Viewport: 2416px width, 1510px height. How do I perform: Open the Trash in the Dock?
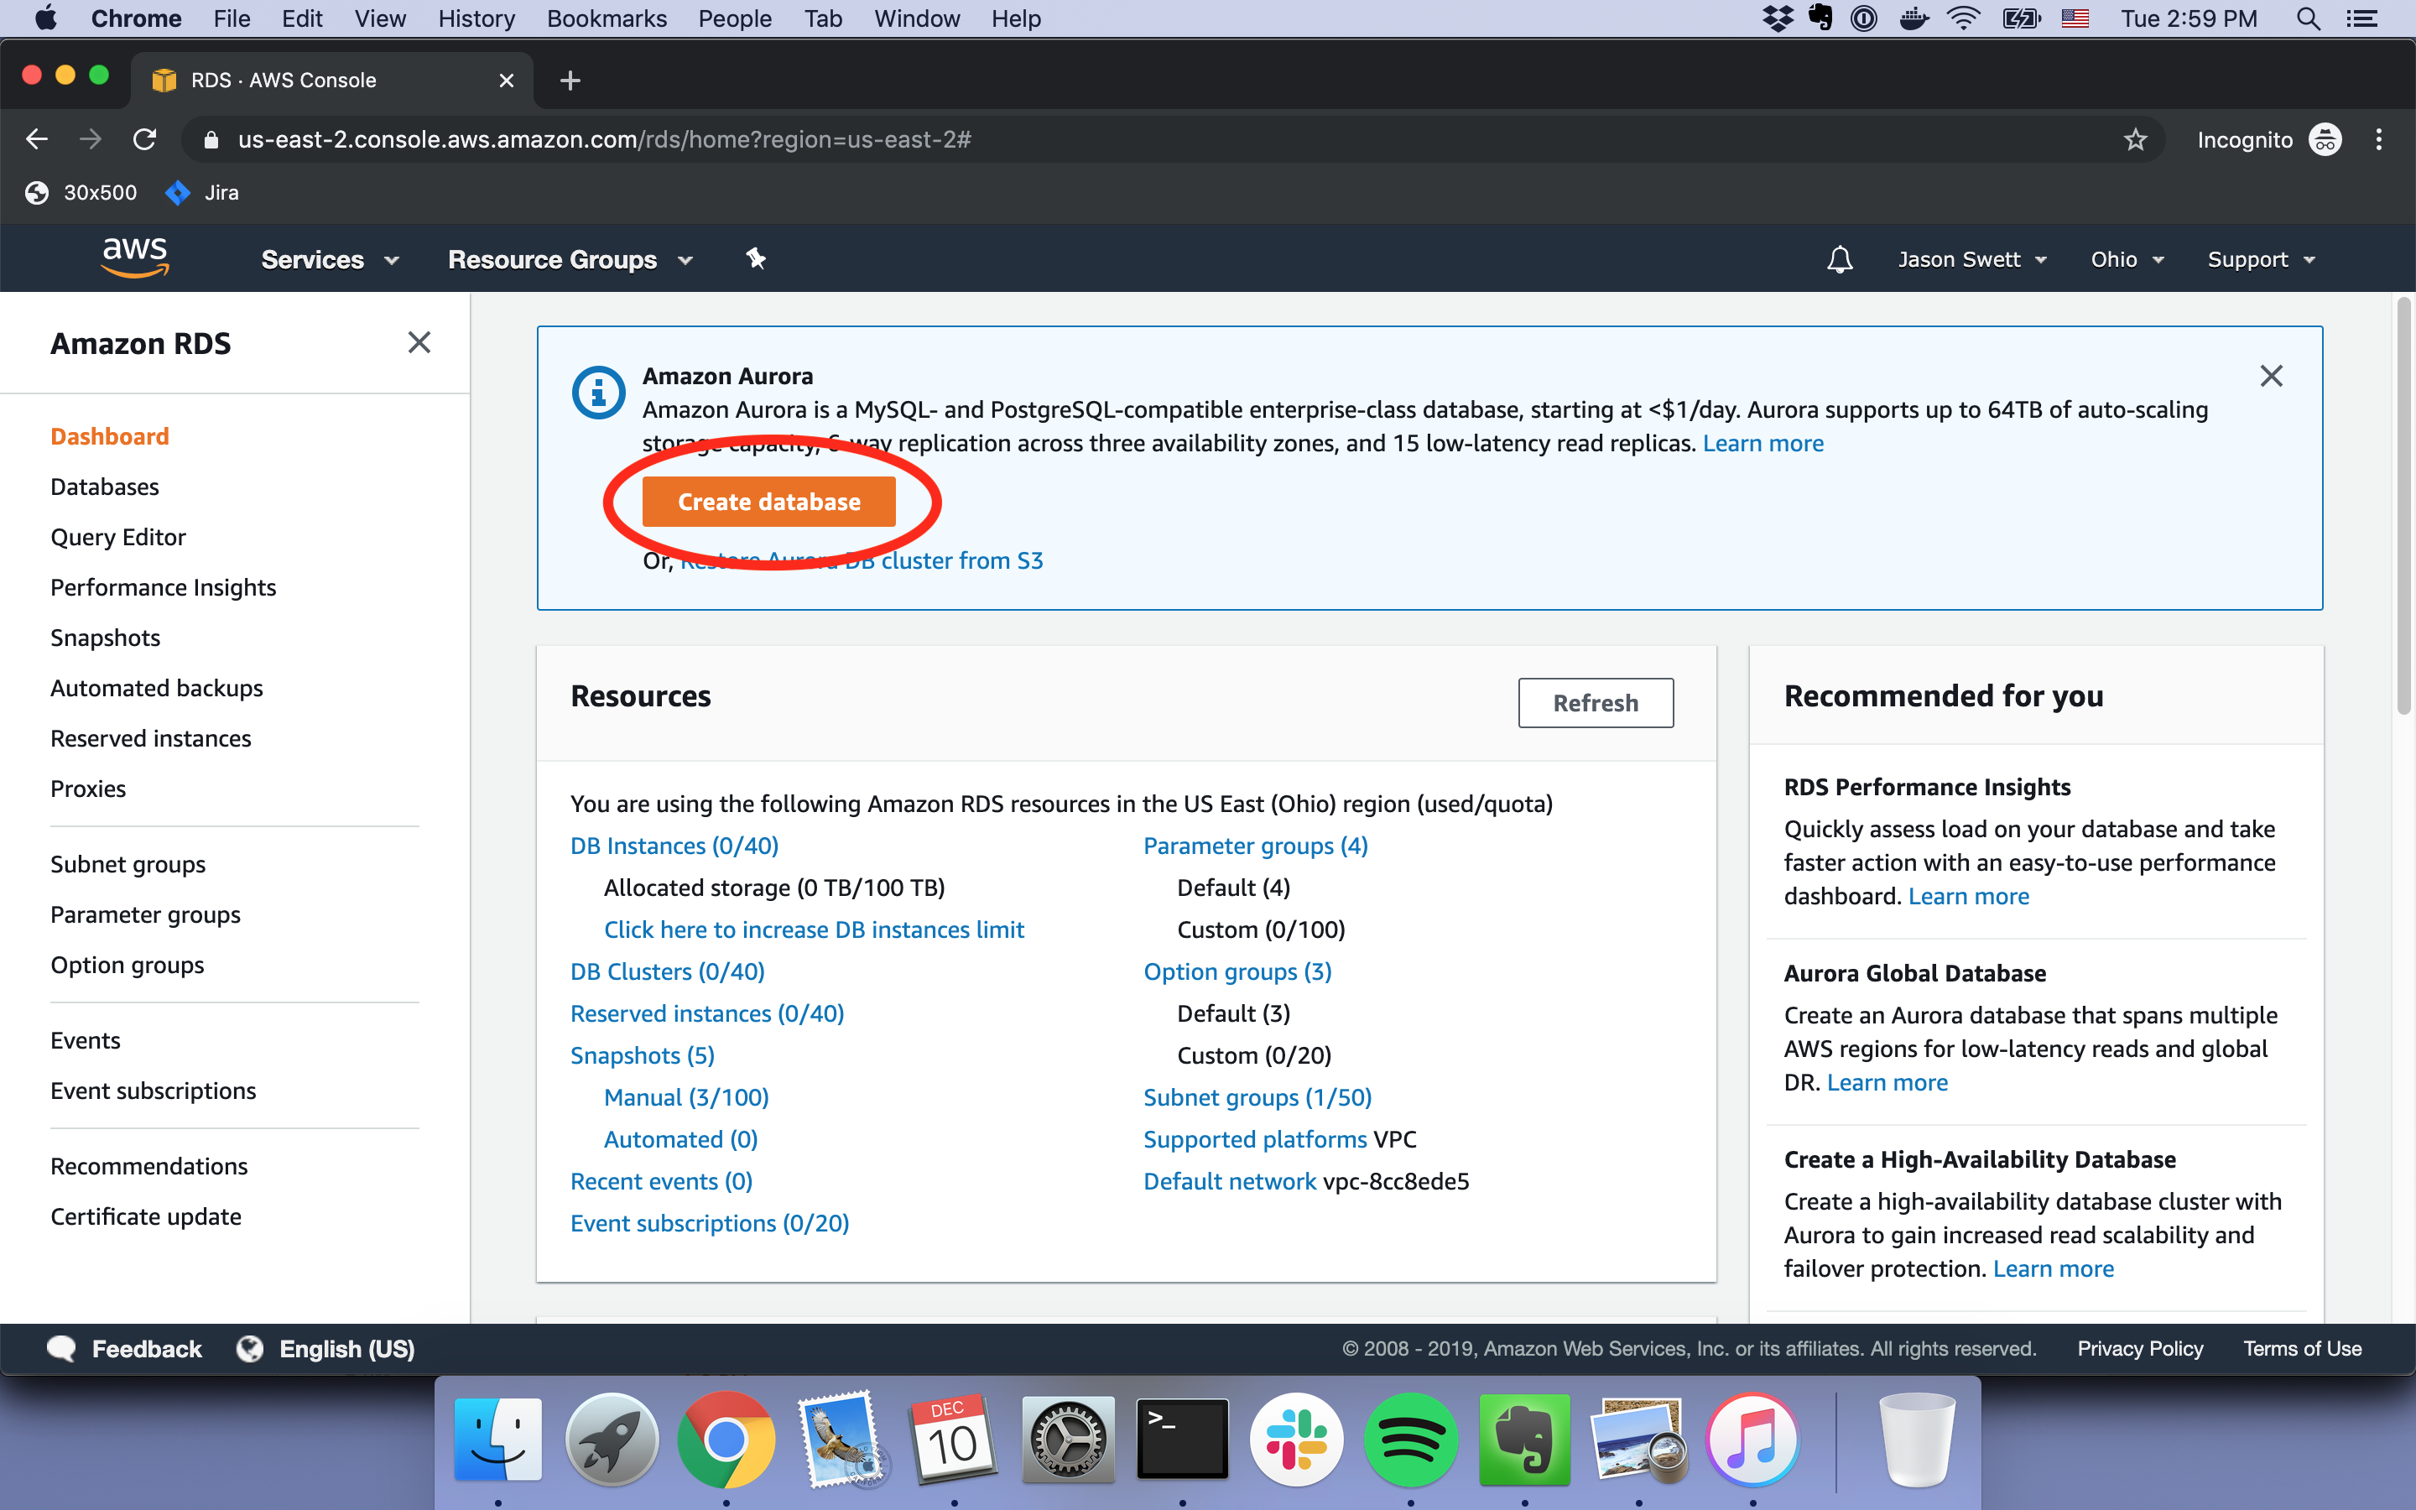coord(1917,1439)
